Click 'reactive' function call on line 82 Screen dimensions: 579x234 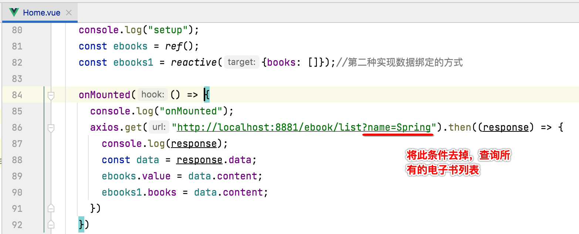click(194, 62)
